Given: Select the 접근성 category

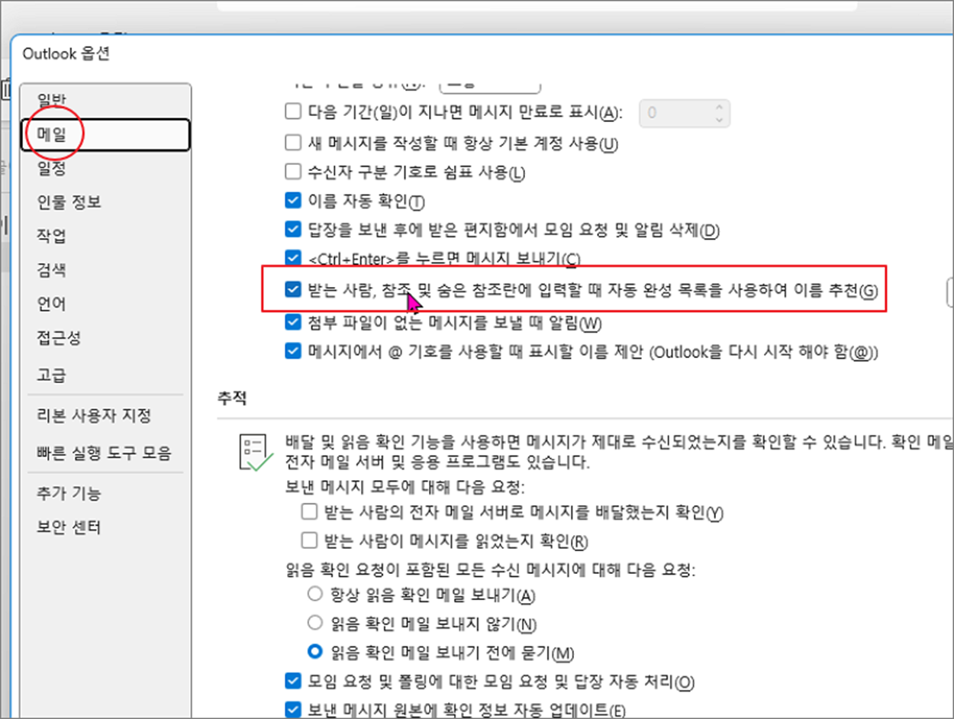Looking at the screenshot, I should tap(60, 337).
